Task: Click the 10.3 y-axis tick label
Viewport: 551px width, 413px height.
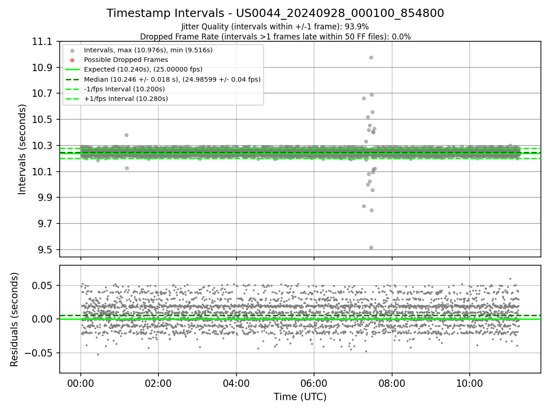Action: point(43,146)
